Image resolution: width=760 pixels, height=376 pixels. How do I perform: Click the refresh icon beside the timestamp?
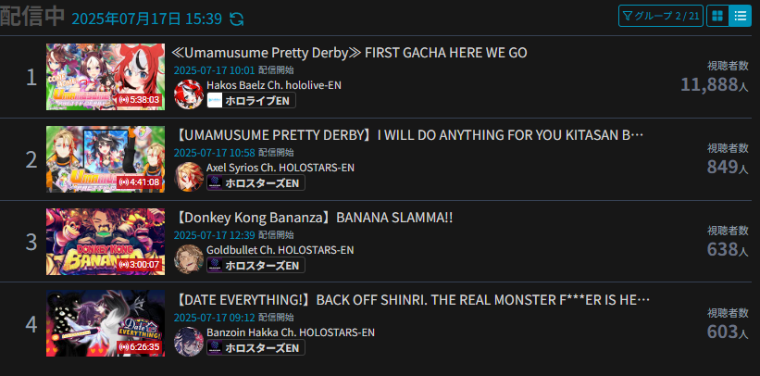click(237, 19)
